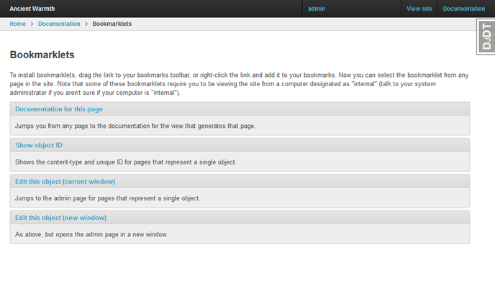Select the Bookmarklets breadcrumb item
Screen dimensions: 495x306
pyautogui.click(x=112, y=24)
